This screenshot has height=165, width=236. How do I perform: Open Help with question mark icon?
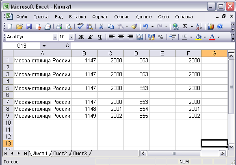coord(220,26)
